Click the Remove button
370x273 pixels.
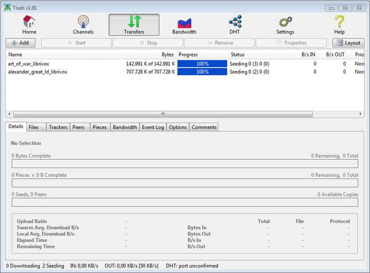coord(219,43)
